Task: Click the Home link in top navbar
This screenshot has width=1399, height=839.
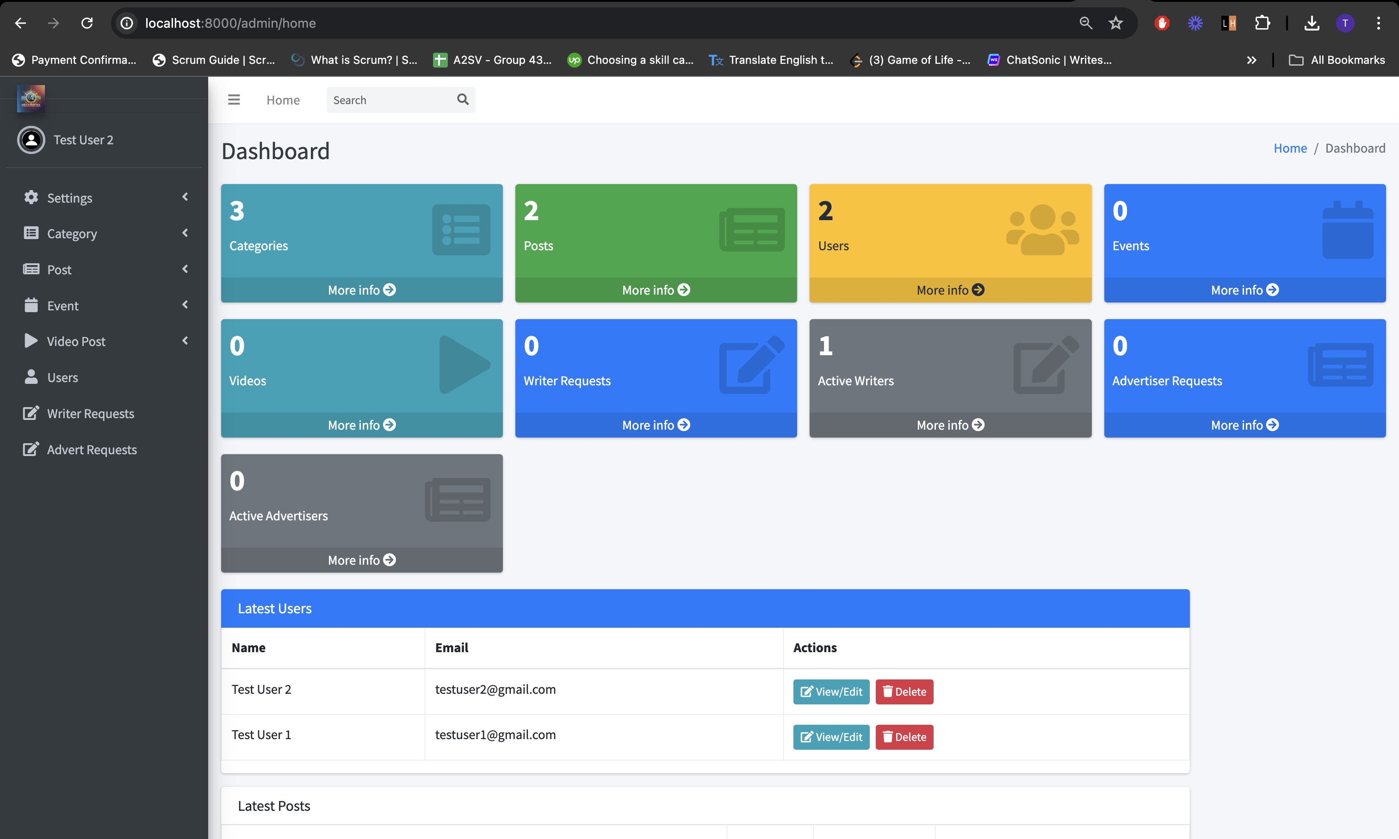Action: coord(283,100)
